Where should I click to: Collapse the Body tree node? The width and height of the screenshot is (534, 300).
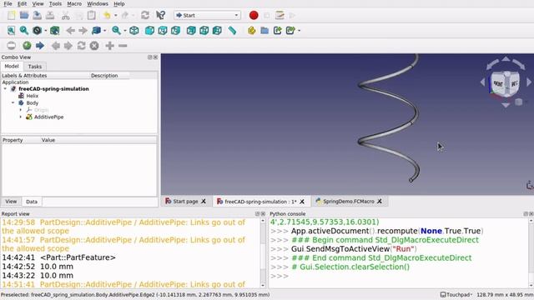[13, 102]
